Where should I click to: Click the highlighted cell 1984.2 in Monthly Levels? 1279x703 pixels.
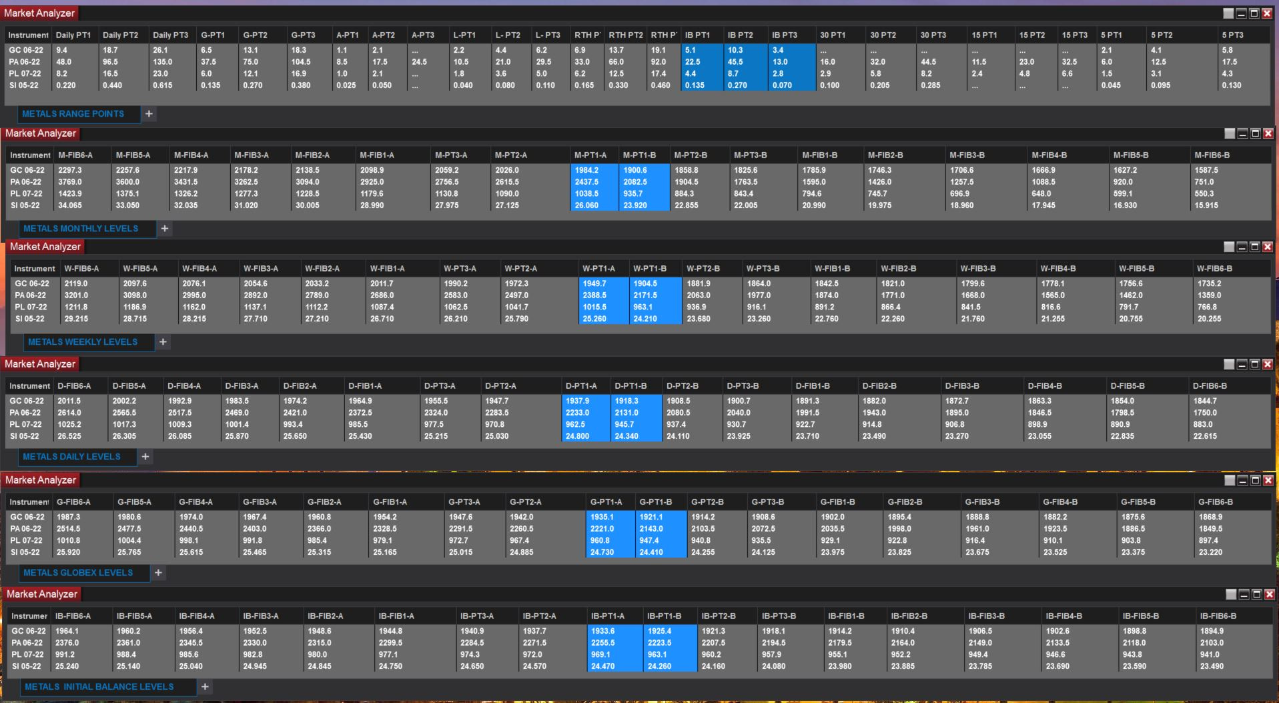[594, 171]
